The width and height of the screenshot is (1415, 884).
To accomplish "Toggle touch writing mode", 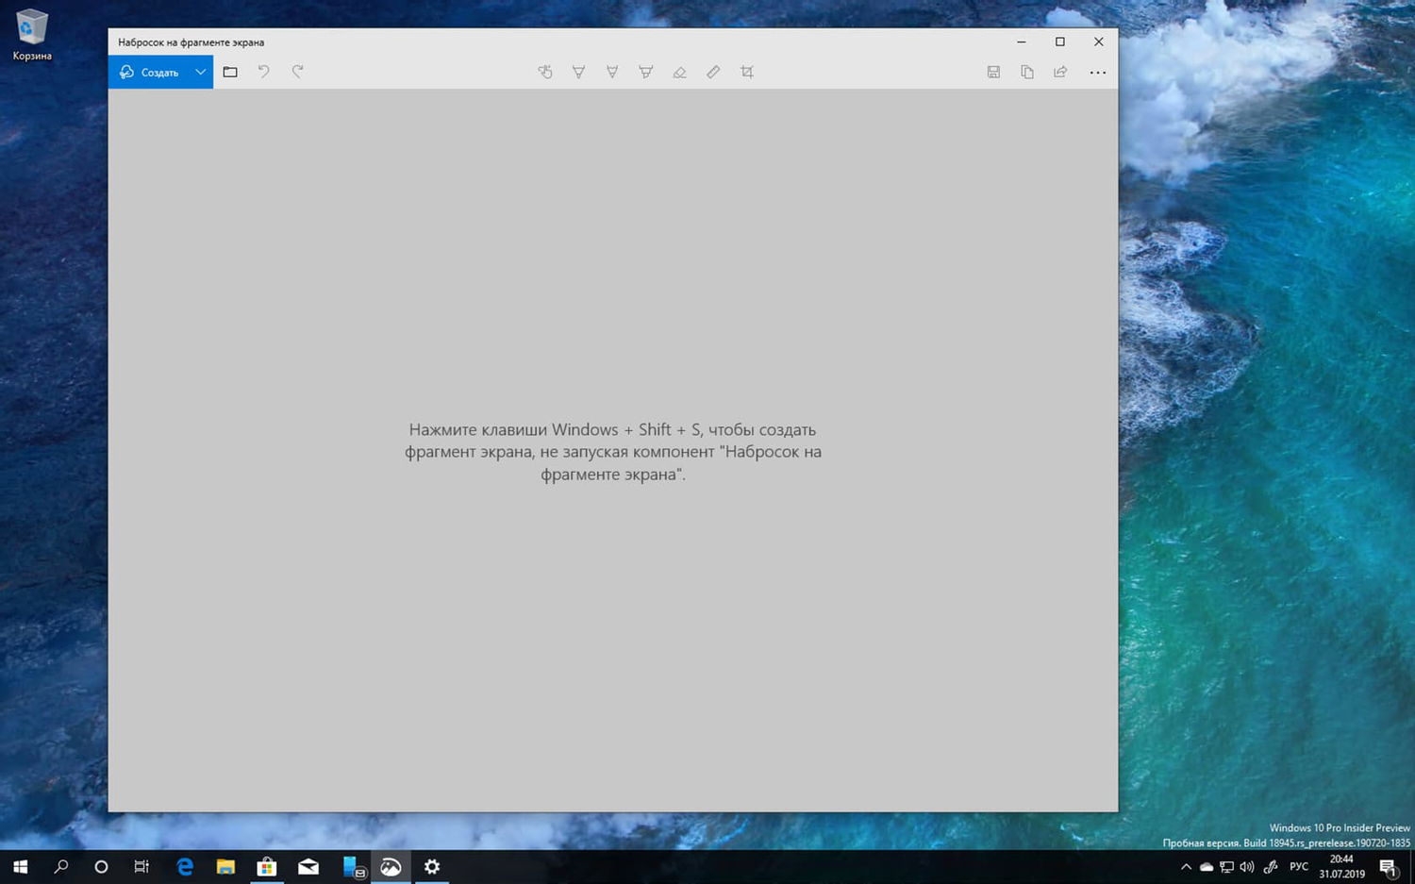I will [545, 72].
